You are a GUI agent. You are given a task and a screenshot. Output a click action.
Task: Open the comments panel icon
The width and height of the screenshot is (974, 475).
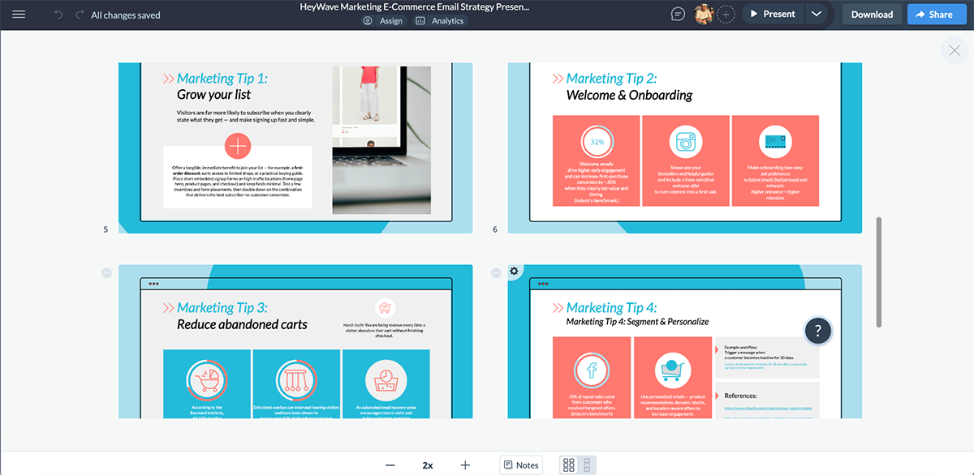click(x=675, y=14)
